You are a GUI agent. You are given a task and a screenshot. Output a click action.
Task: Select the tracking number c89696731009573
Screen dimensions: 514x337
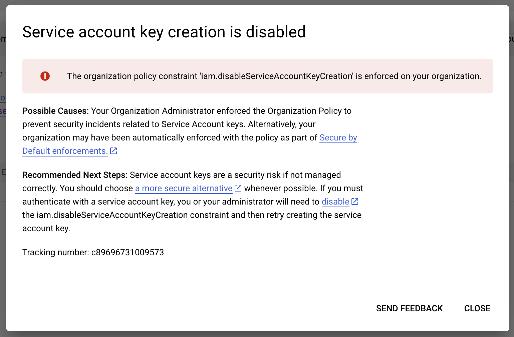(x=128, y=253)
